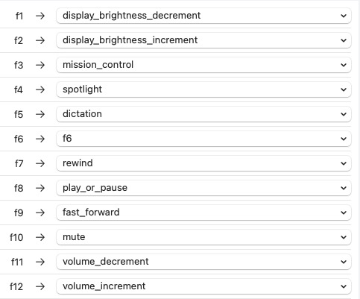The width and height of the screenshot is (360, 299).
Task: Change the f4 spotlight mapping
Action: coord(203,89)
